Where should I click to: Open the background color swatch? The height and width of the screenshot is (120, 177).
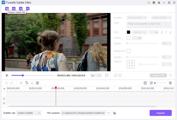point(129,51)
